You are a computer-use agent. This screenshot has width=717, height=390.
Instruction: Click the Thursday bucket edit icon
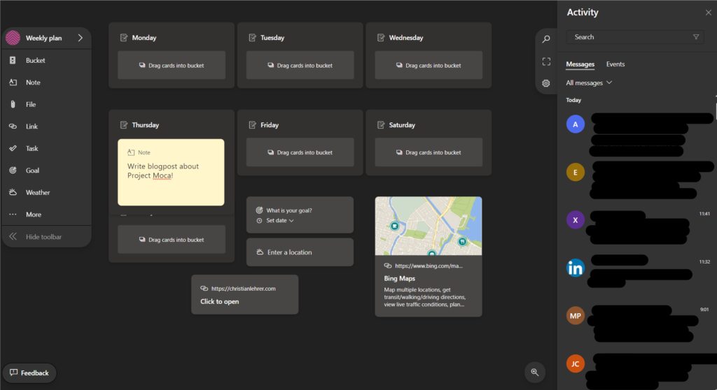(x=123, y=124)
